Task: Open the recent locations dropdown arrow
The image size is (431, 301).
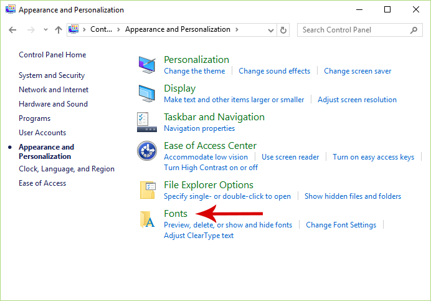Action: [45, 29]
